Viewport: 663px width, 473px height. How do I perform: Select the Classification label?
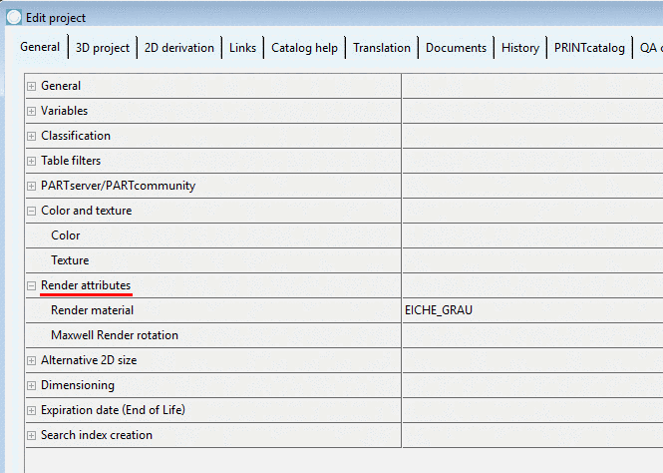(76, 136)
